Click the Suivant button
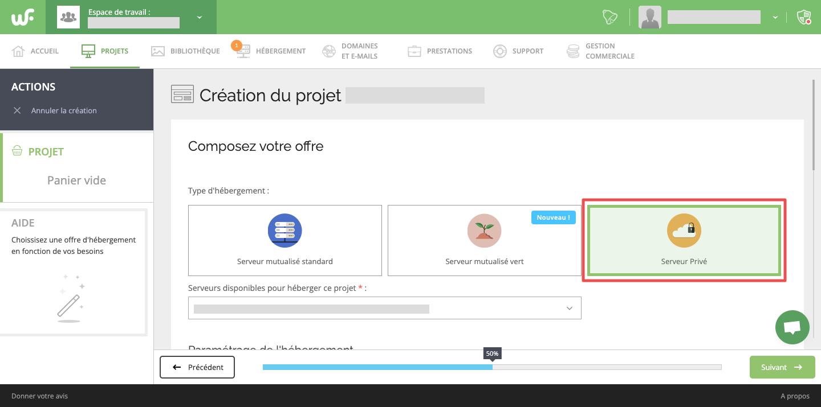This screenshot has width=821, height=407. [782, 367]
